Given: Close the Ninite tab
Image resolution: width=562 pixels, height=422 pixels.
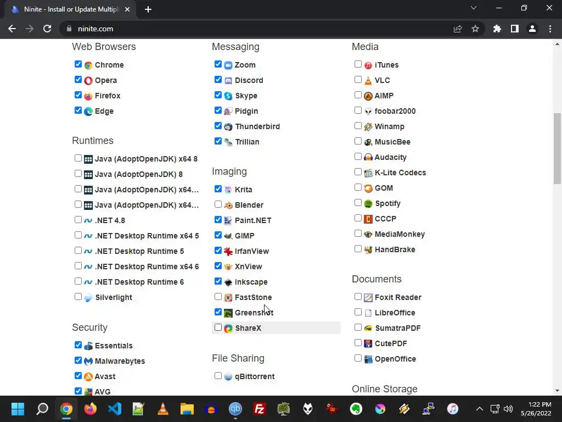Looking at the screenshot, I should 127,10.
